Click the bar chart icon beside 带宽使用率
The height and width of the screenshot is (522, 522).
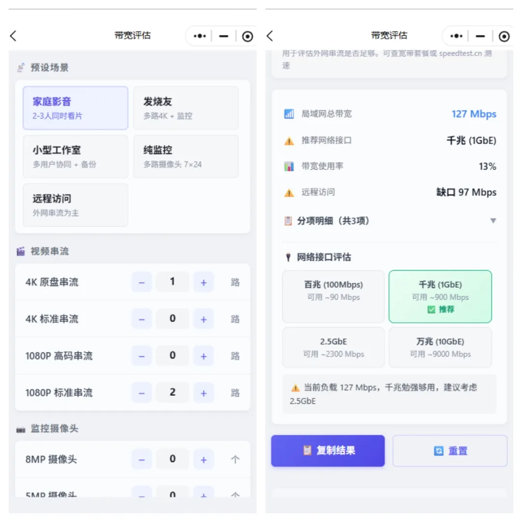pos(289,166)
